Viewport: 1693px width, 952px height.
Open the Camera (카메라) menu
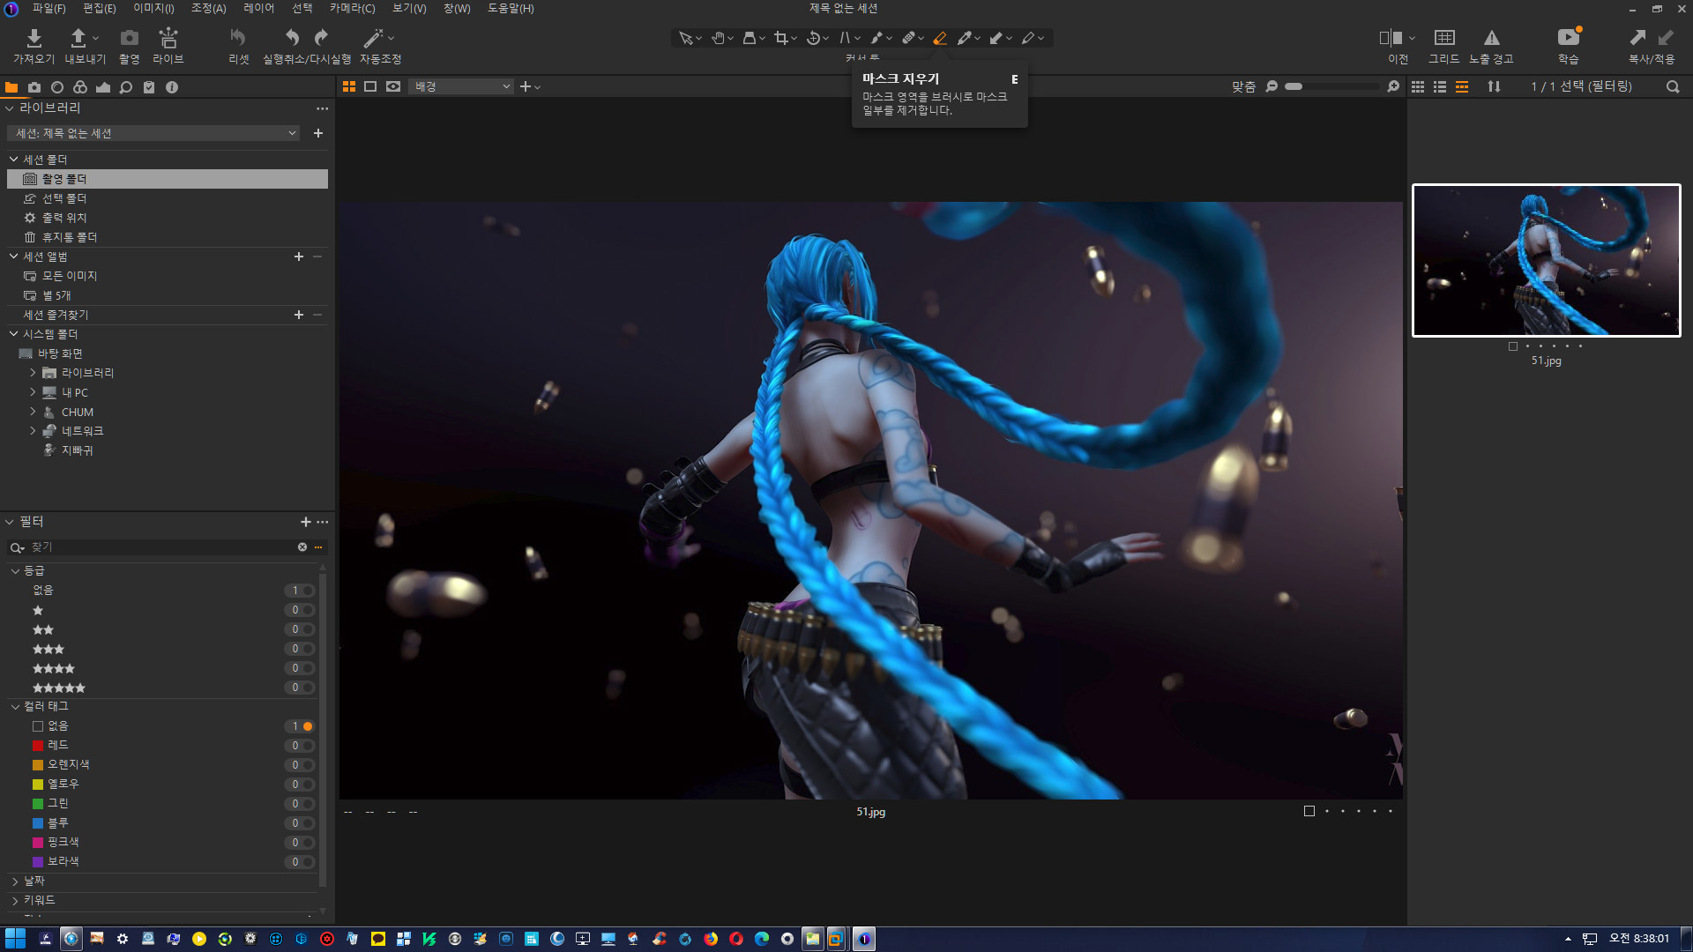tap(352, 8)
